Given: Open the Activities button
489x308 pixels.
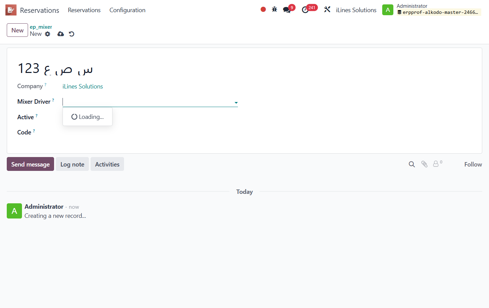Looking at the screenshot, I should pos(107,164).
